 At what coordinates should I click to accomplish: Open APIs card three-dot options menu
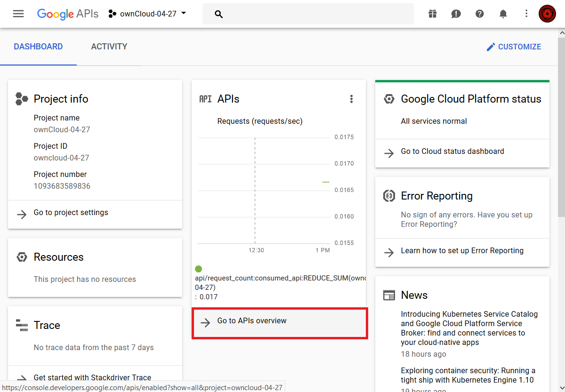351,99
